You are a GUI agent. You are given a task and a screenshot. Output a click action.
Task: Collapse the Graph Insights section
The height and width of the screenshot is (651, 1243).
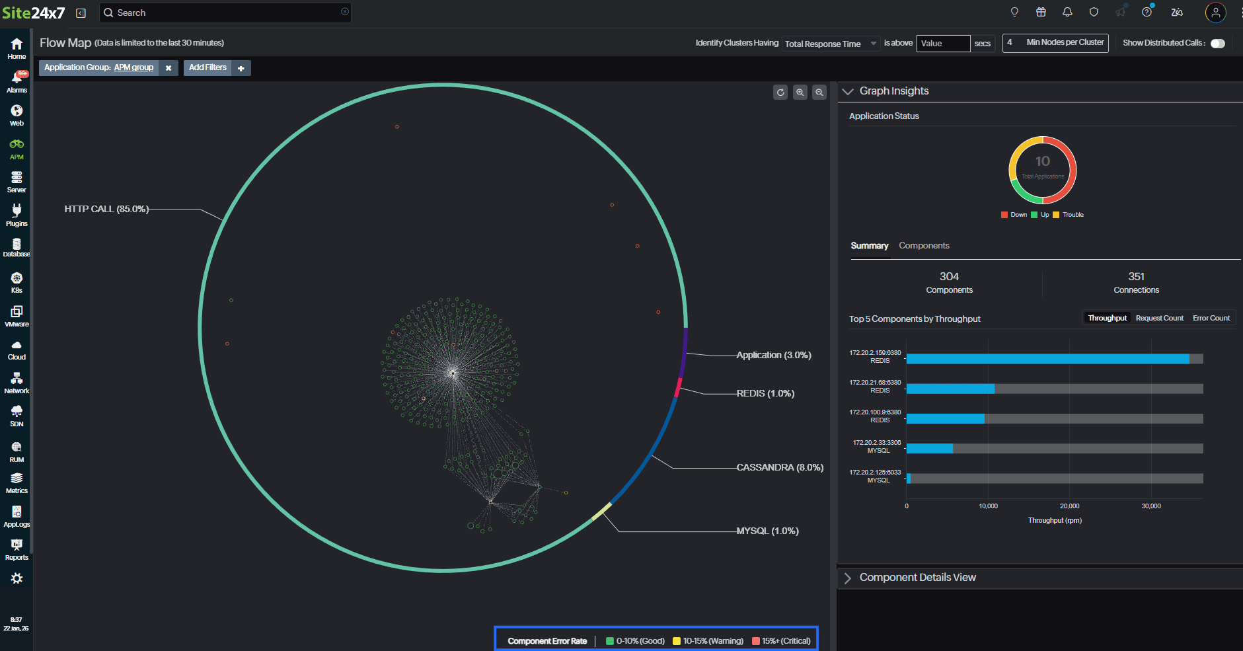(848, 91)
